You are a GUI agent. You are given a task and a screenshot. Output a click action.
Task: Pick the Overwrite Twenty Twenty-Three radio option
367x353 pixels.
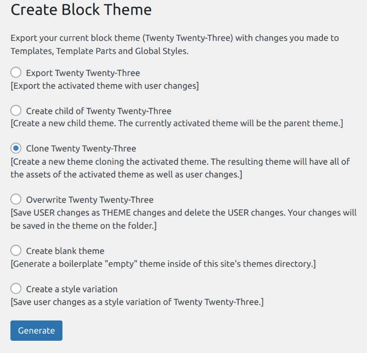tap(16, 199)
